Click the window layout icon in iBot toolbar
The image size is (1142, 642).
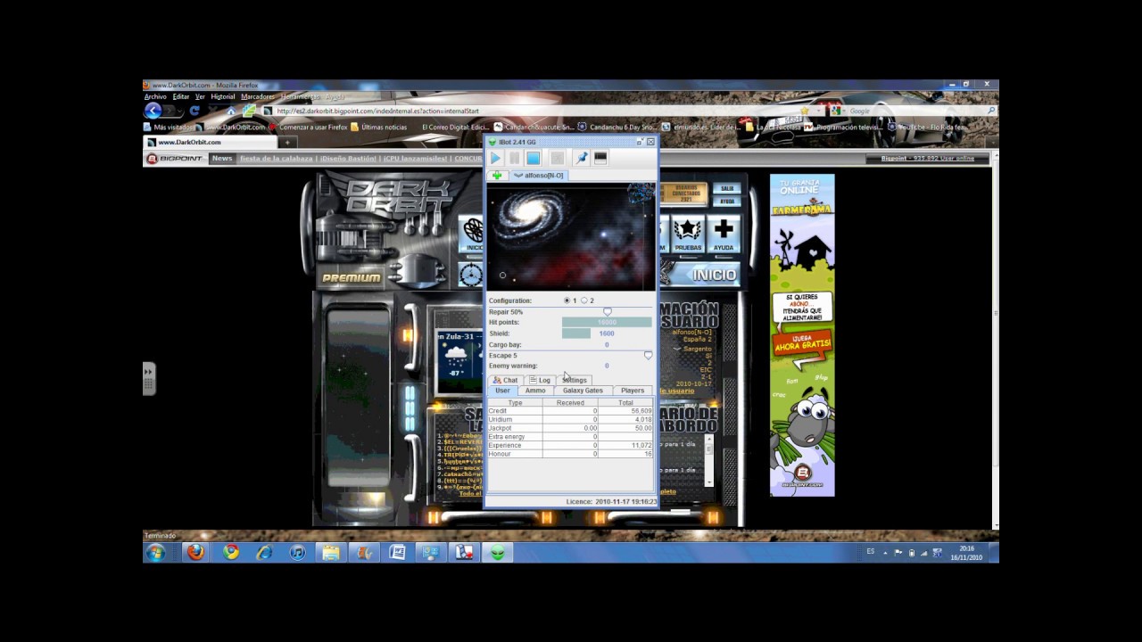click(600, 158)
